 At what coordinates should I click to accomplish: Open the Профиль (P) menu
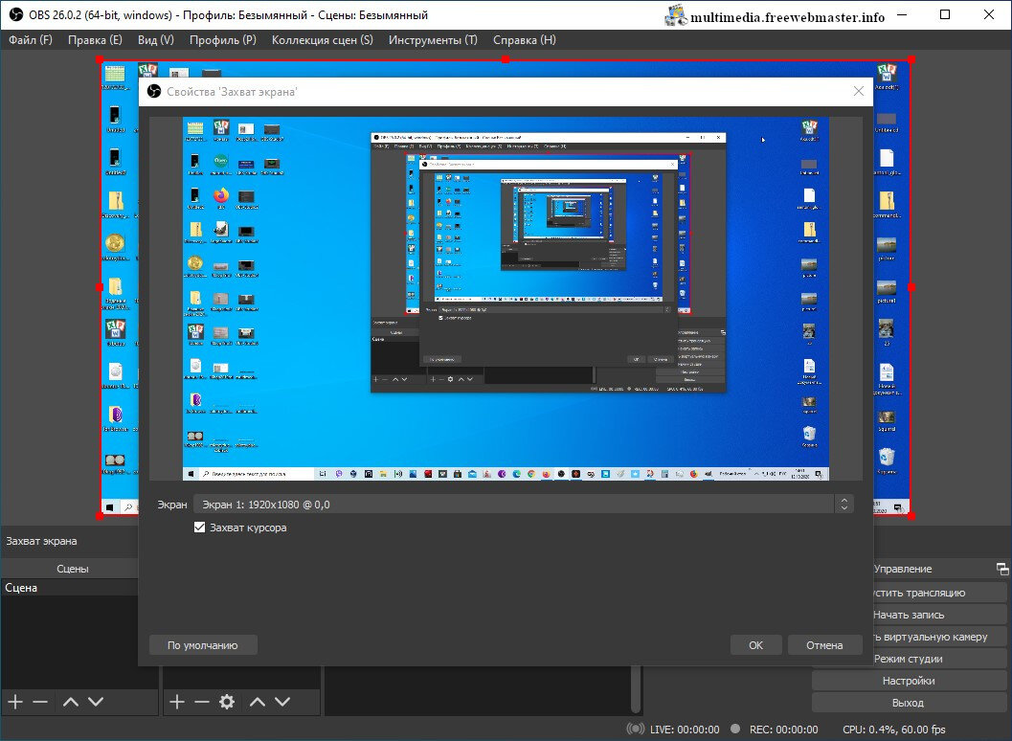click(223, 40)
